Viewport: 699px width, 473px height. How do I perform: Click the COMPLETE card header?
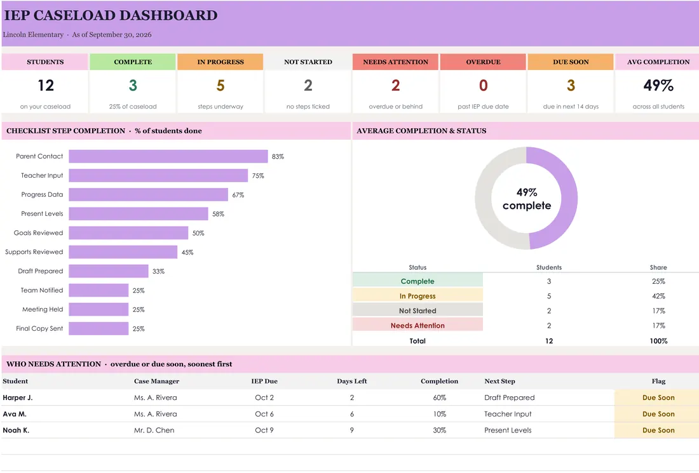click(x=133, y=62)
